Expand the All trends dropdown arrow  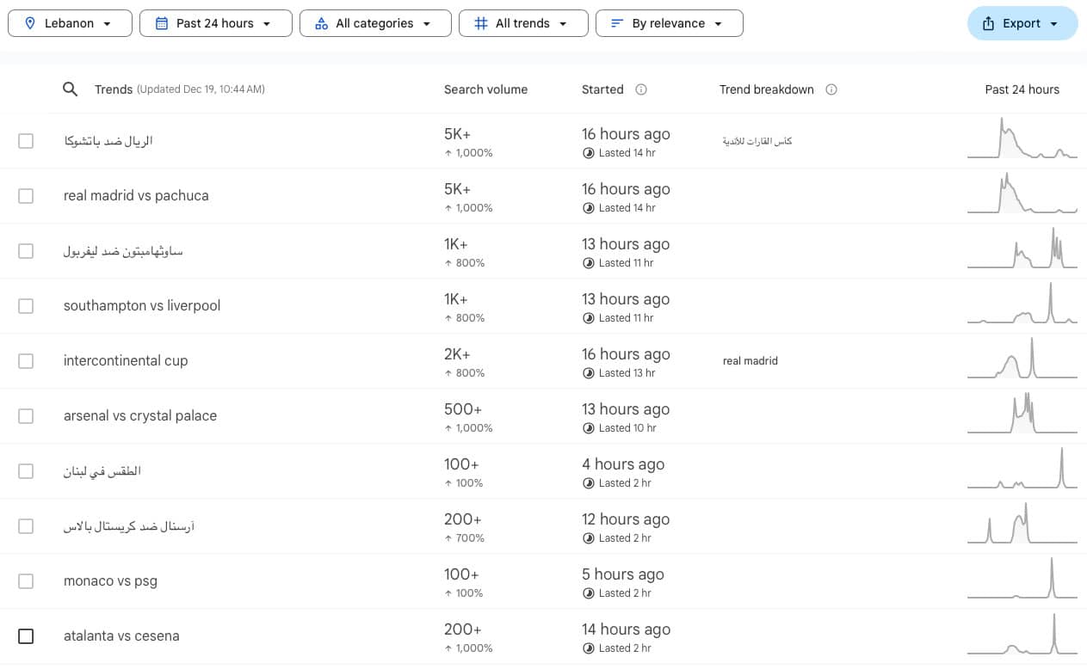(563, 24)
